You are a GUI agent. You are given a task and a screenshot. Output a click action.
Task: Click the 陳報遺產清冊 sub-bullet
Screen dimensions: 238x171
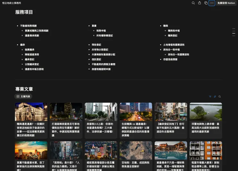pyautogui.click(x=32, y=54)
